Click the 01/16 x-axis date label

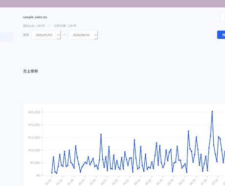(59, 182)
